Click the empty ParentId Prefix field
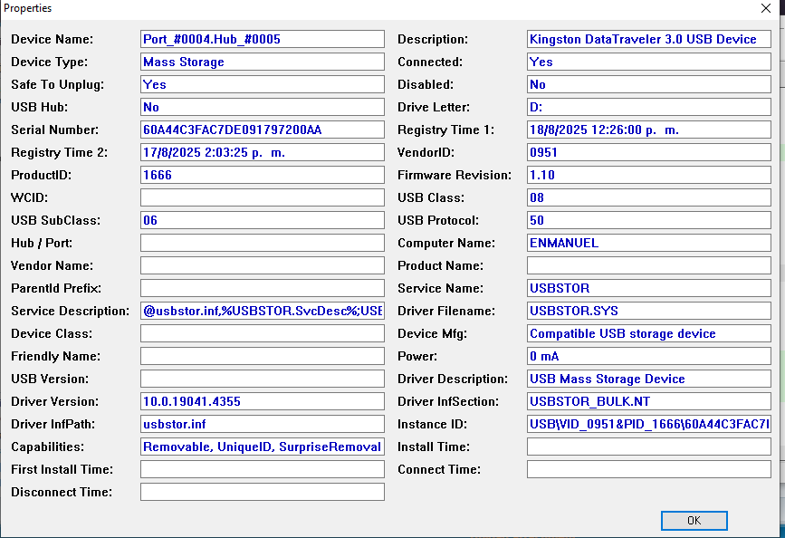Viewport: 785px width, 538px height. (263, 288)
